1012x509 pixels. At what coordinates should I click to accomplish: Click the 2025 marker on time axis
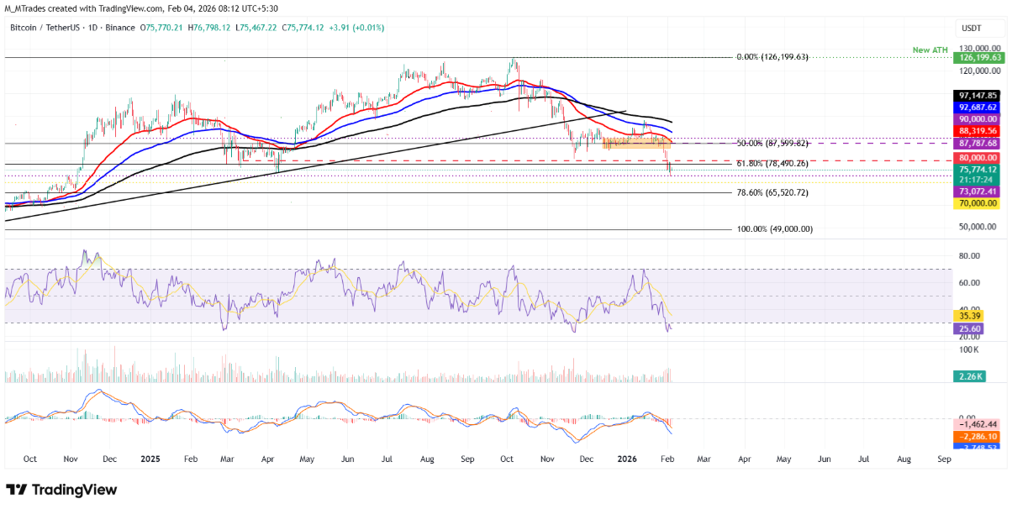tap(150, 459)
